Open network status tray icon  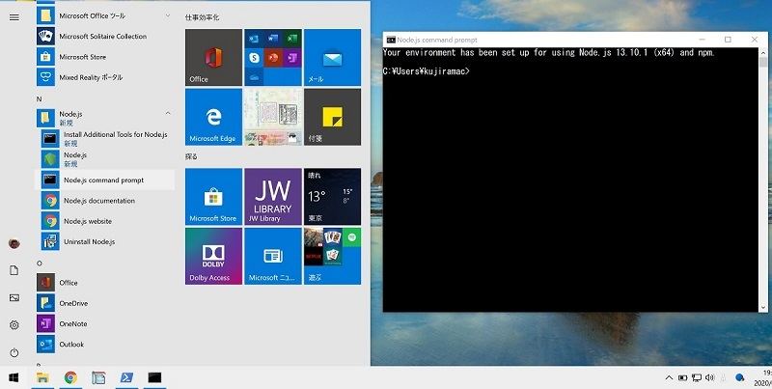click(x=696, y=378)
